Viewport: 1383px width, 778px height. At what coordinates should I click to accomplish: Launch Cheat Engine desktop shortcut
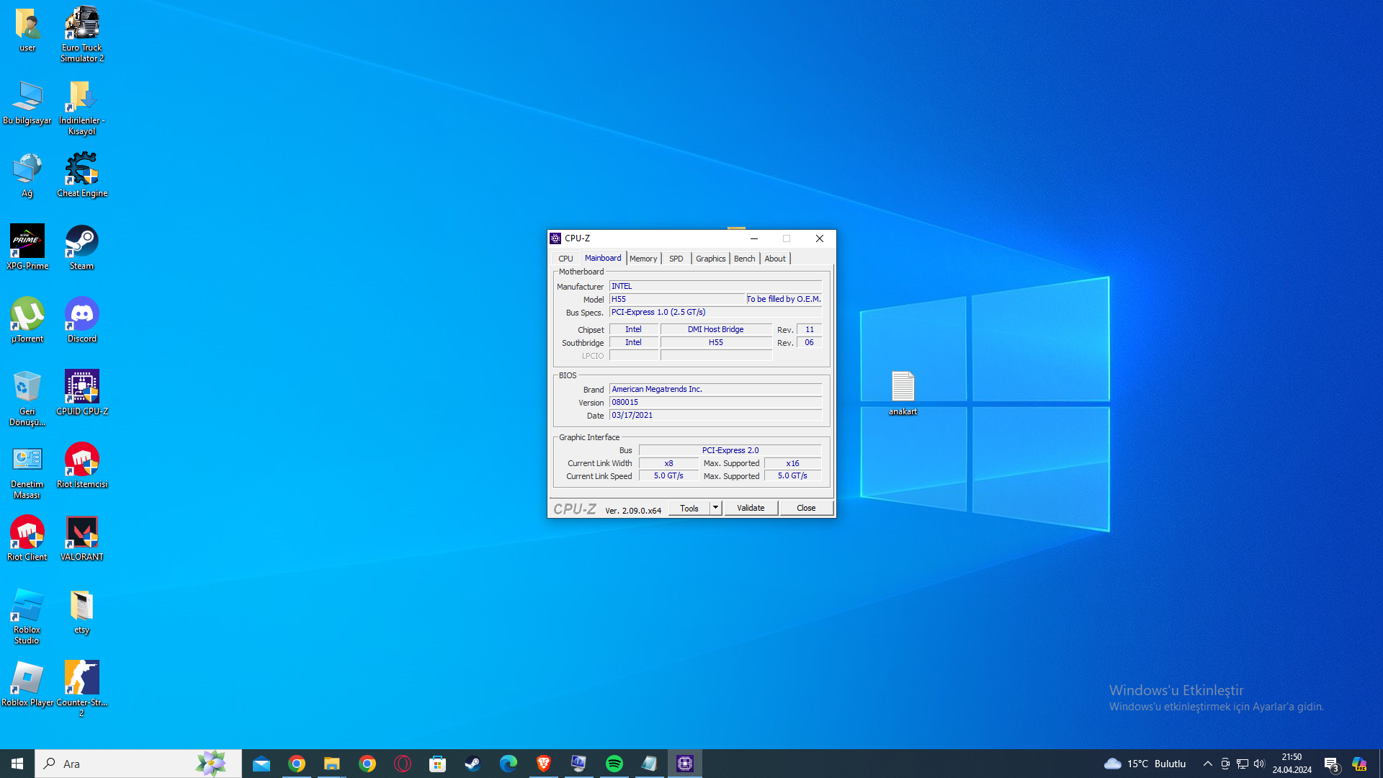(81, 175)
